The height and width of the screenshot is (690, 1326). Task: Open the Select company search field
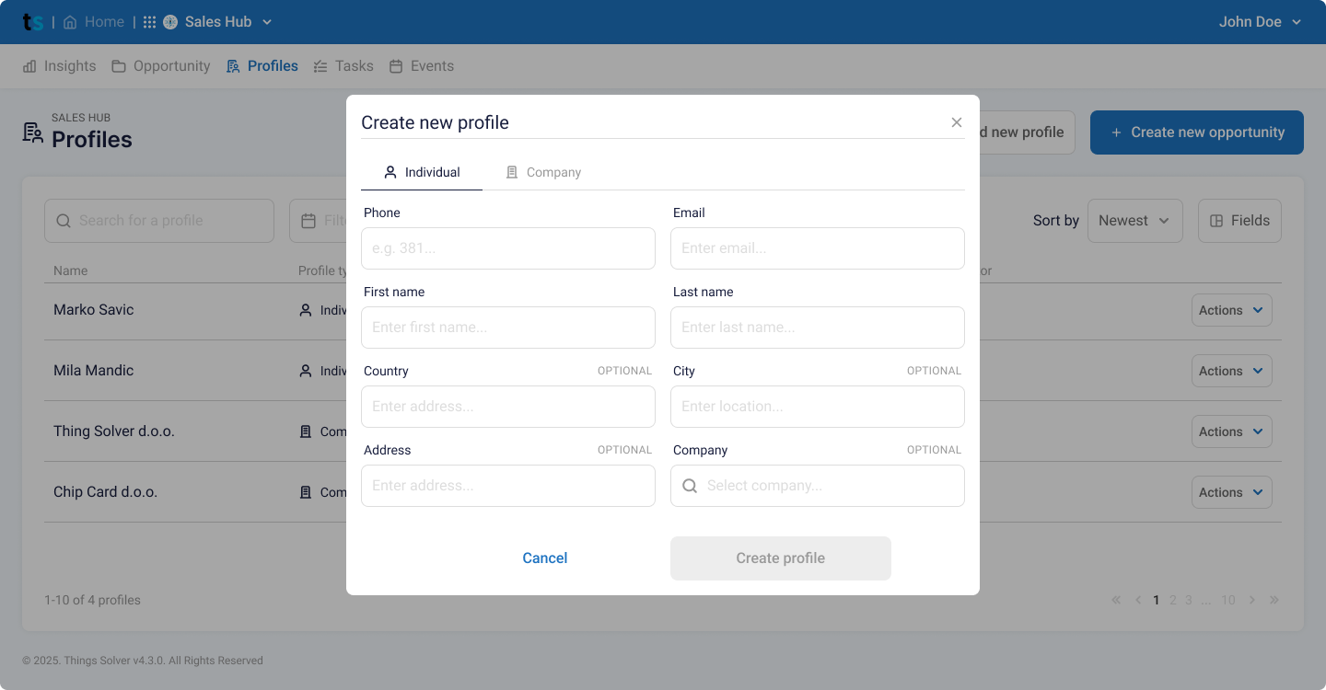coord(818,486)
